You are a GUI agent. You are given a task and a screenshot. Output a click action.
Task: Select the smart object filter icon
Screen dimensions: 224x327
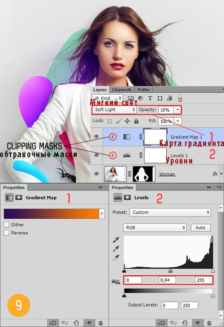click(x=170, y=98)
